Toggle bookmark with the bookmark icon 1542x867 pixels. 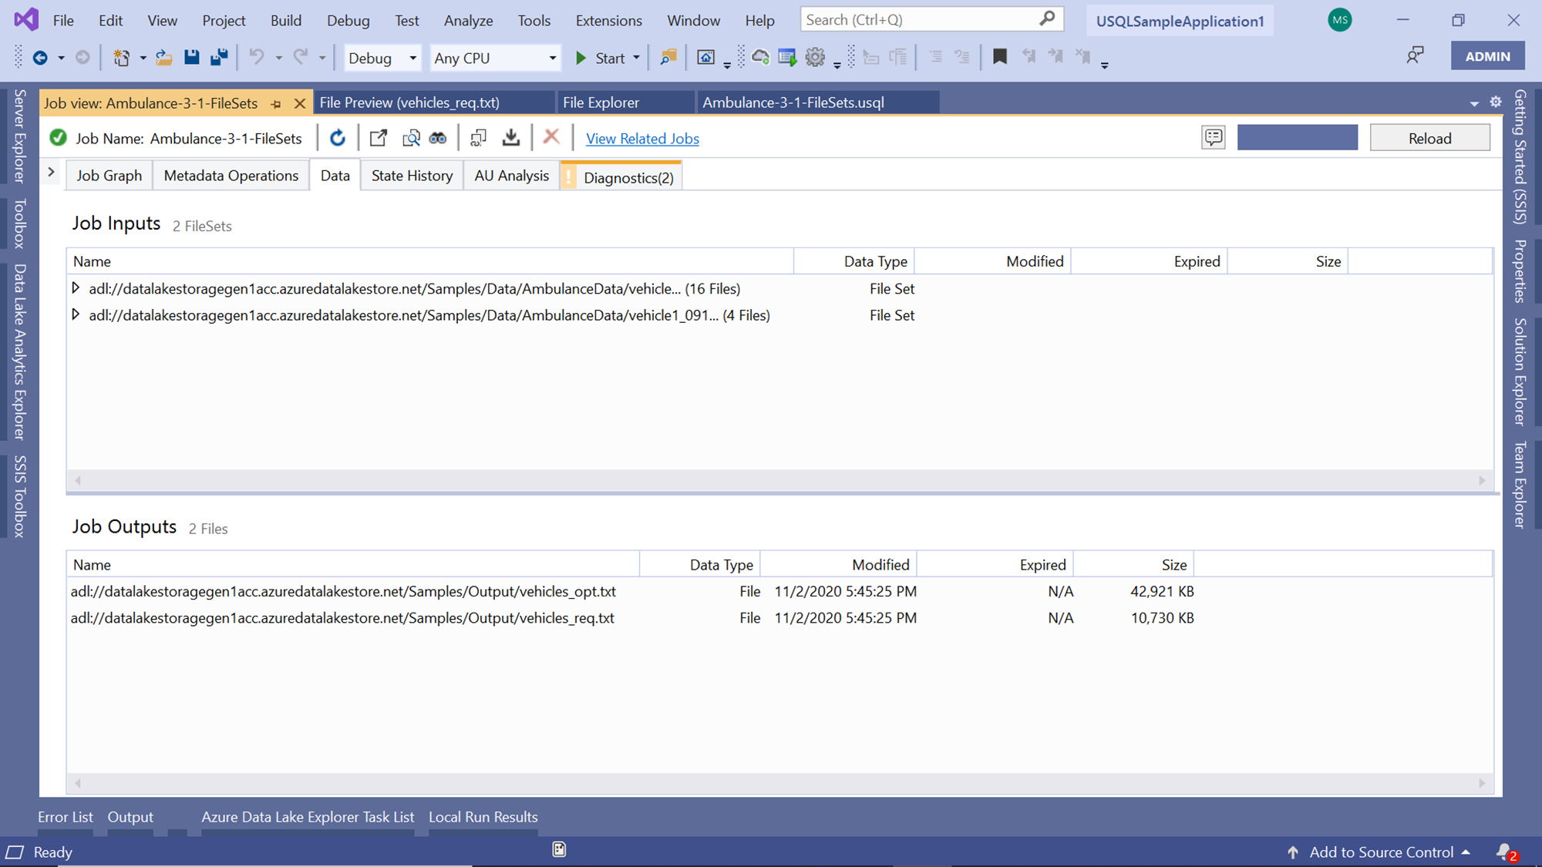click(999, 57)
